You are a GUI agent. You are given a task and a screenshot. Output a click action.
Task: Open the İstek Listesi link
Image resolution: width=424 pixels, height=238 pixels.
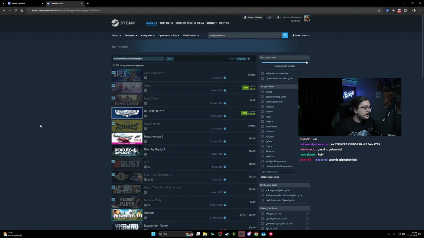pyautogui.click(x=300, y=35)
